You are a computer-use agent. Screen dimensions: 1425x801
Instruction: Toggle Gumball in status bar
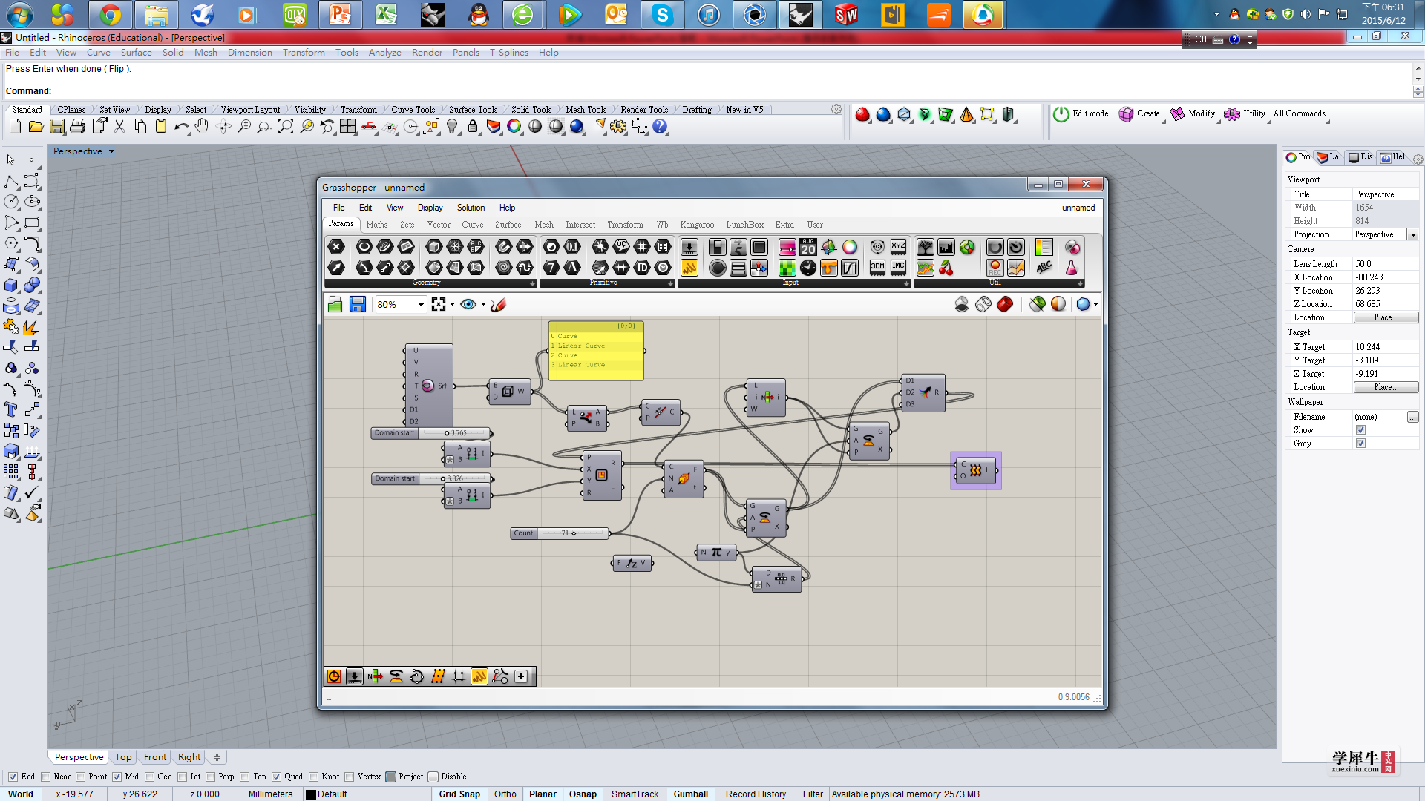690,794
